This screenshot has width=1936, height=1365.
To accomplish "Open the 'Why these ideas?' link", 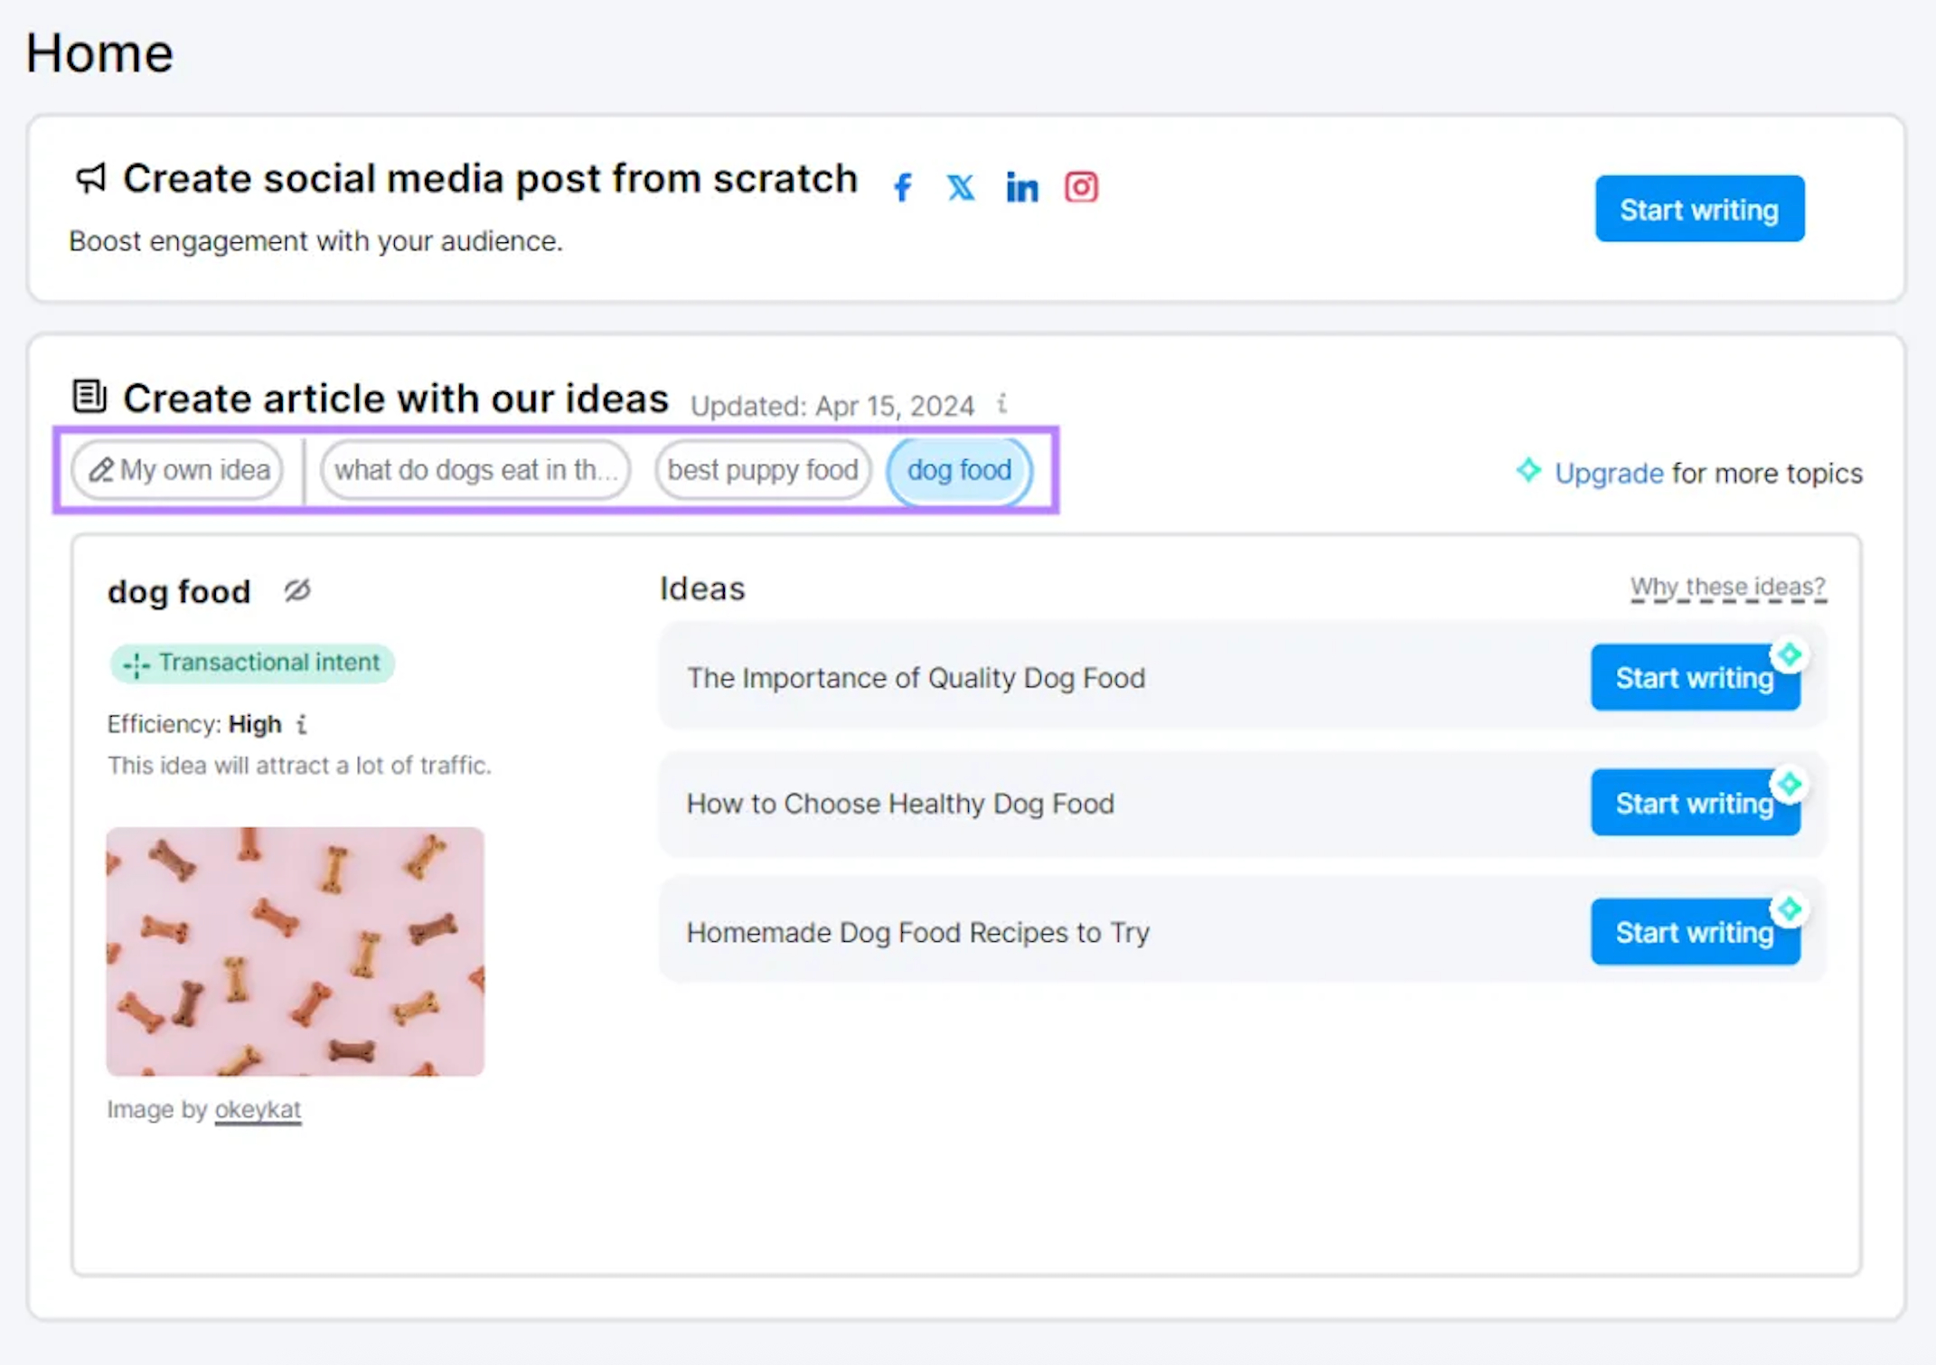I will [x=1727, y=588].
